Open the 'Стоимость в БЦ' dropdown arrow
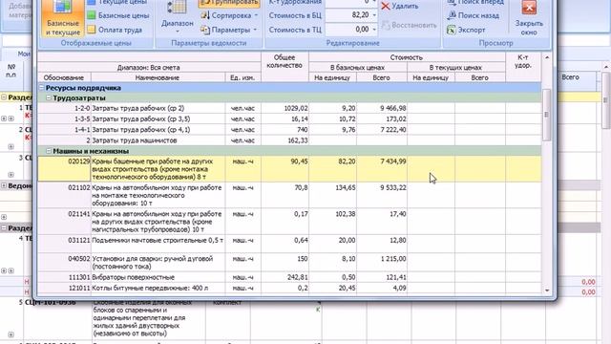Viewport: 611px width, 344px height. pyautogui.click(x=374, y=15)
